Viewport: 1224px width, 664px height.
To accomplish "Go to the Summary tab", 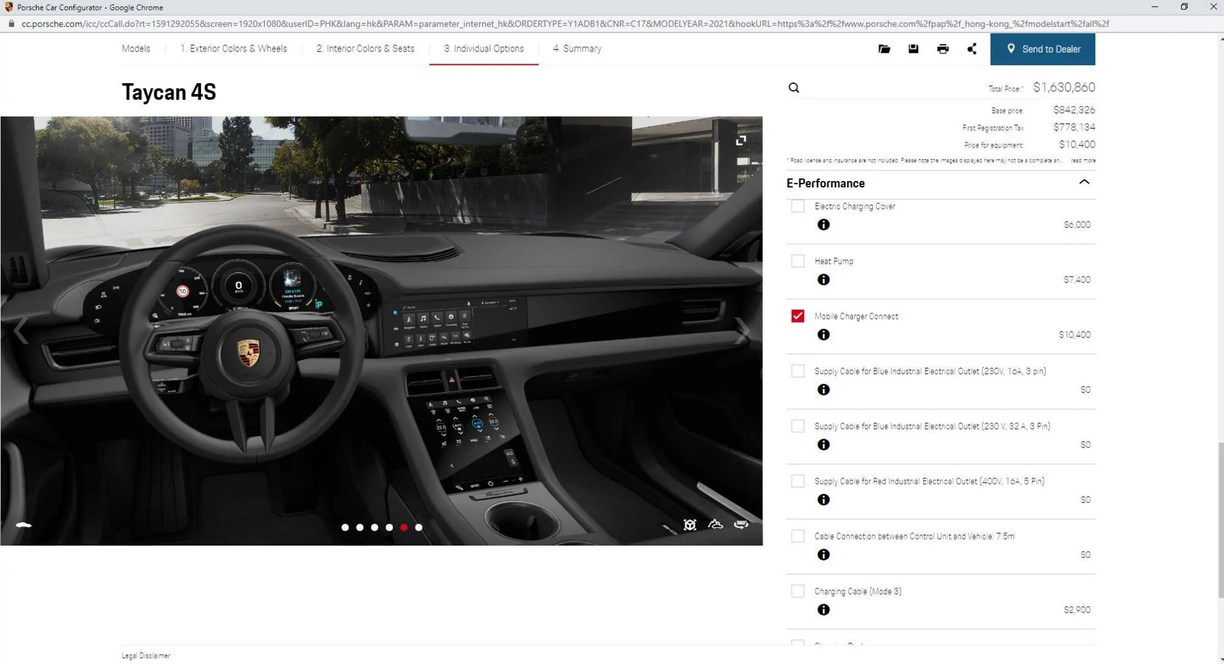I will pyautogui.click(x=577, y=49).
